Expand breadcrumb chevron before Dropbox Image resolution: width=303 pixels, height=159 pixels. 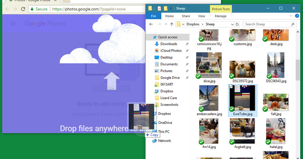[x=183, y=24]
